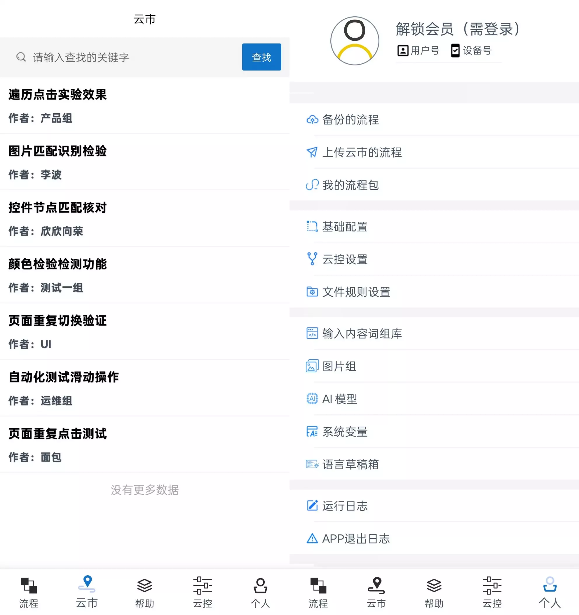This screenshot has width=579, height=615.
Task: Click the 基础配置 dashed square icon
Action: [x=312, y=226]
